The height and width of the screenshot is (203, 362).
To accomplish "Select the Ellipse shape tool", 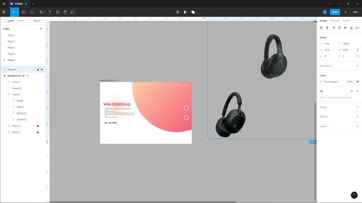I will (x=32, y=12).
